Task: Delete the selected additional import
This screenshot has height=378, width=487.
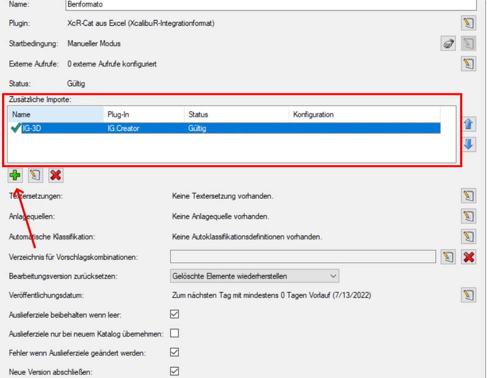Action: [x=56, y=175]
